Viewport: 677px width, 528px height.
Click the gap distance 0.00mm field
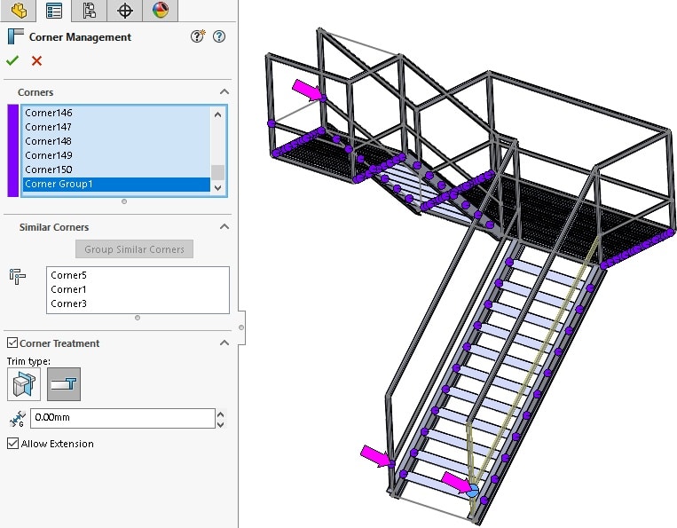(x=122, y=418)
